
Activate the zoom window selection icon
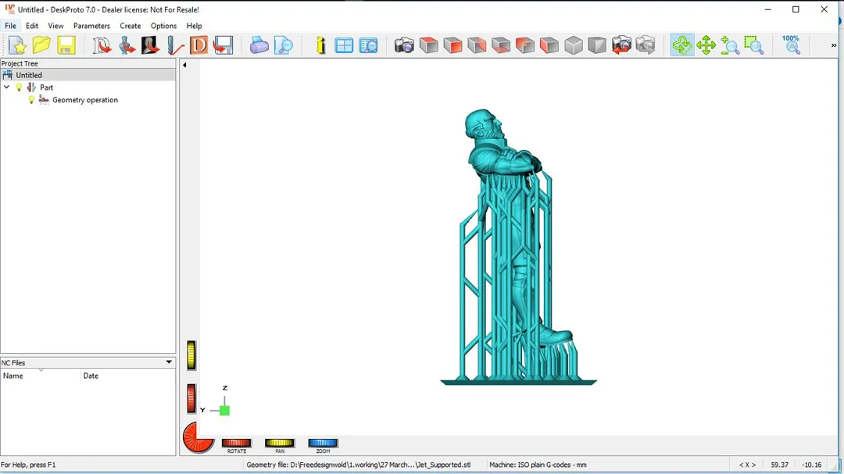(x=754, y=45)
